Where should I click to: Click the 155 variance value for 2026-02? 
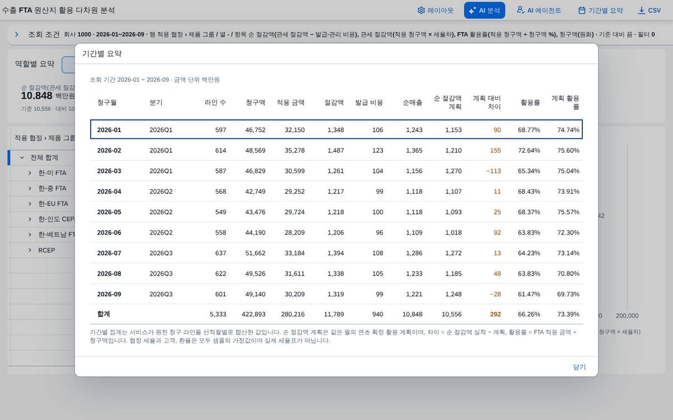(495, 151)
